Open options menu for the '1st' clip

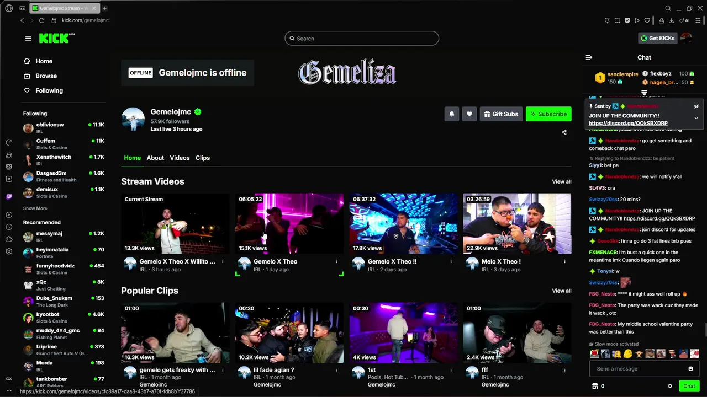click(x=451, y=371)
